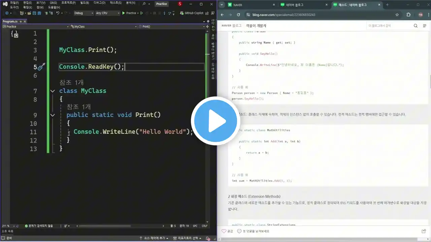Click the browser profile avatar

coord(421,15)
